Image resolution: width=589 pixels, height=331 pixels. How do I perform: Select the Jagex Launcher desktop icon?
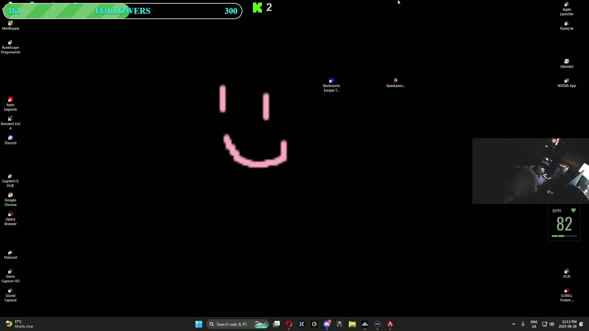pos(566,9)
